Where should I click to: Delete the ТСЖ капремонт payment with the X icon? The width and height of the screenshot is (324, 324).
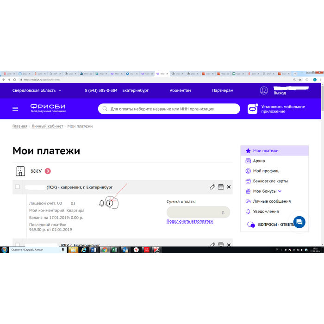coord(229,187)
